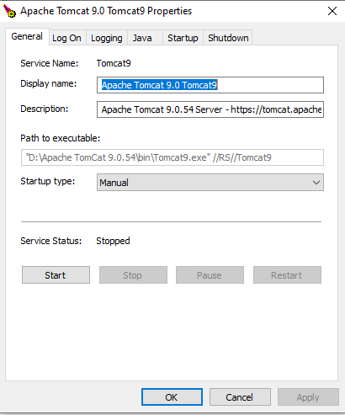Click inside the Display name field
Image resolution: width=345 pixels, height=415 pixels.
[x=210, y=85]
